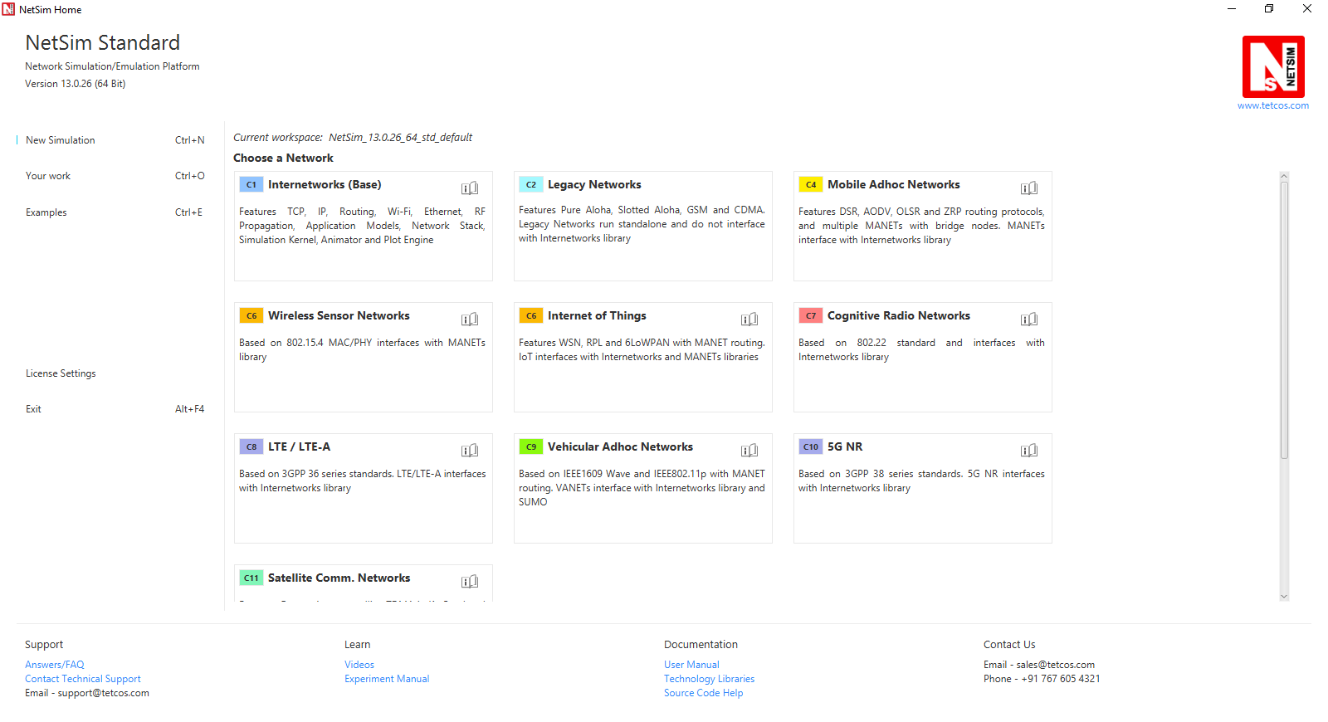
Task: Visit www.tetcos.com link
Action: tap(1273, 105)
